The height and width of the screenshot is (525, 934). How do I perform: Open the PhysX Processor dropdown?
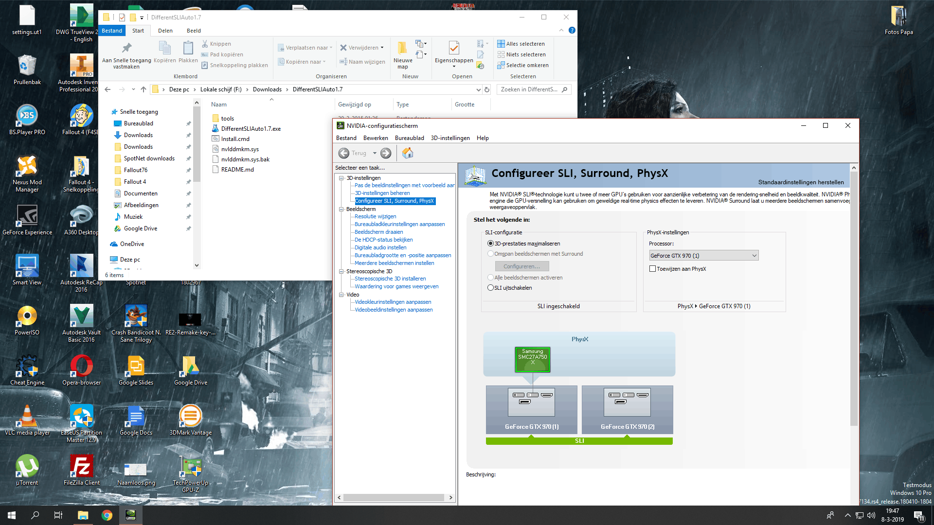(703, 256)
